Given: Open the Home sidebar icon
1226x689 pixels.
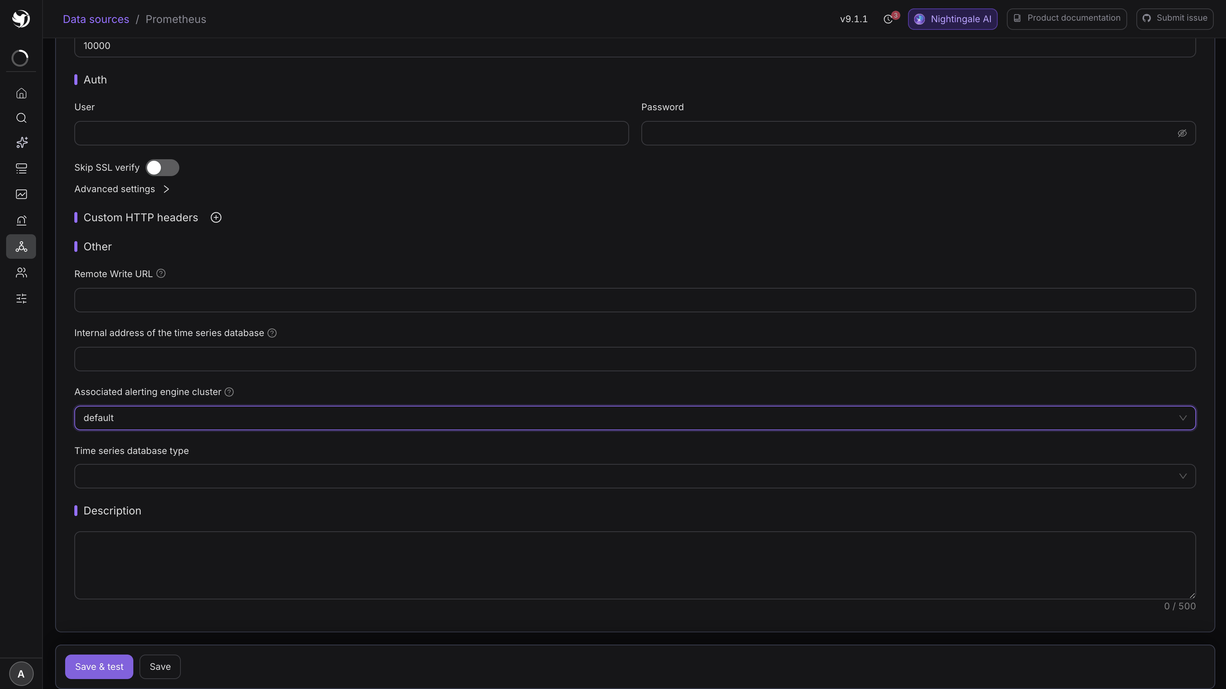Looking at the screenshot, I should [x=21, y=93].
